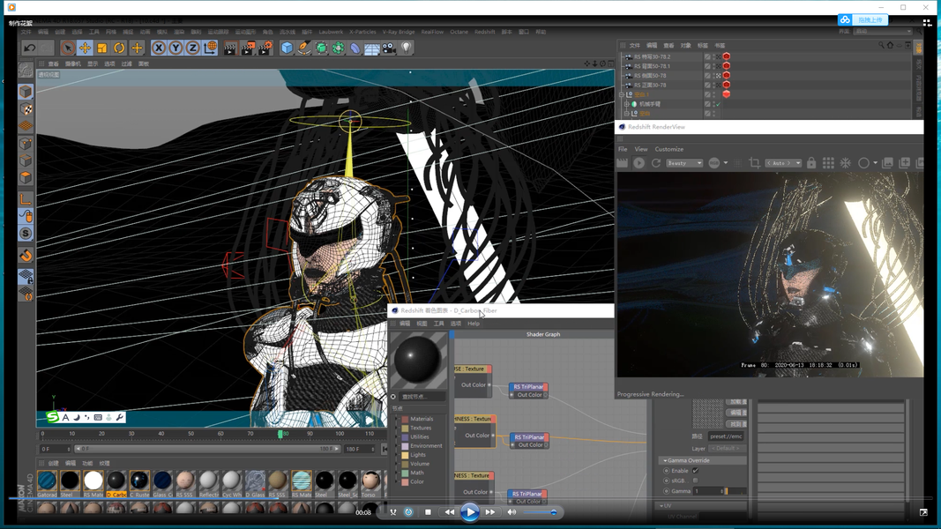The width and height of the screenshot is (941, 529).
Task: Toggle the Z axis lock
Action: (x=192, y=48)
